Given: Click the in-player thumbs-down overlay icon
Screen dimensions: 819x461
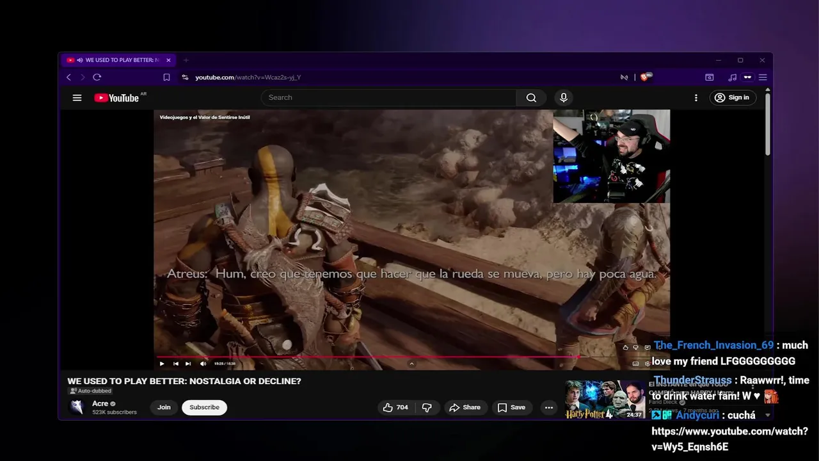Looking at the screenshot, I should pos(635,347).
